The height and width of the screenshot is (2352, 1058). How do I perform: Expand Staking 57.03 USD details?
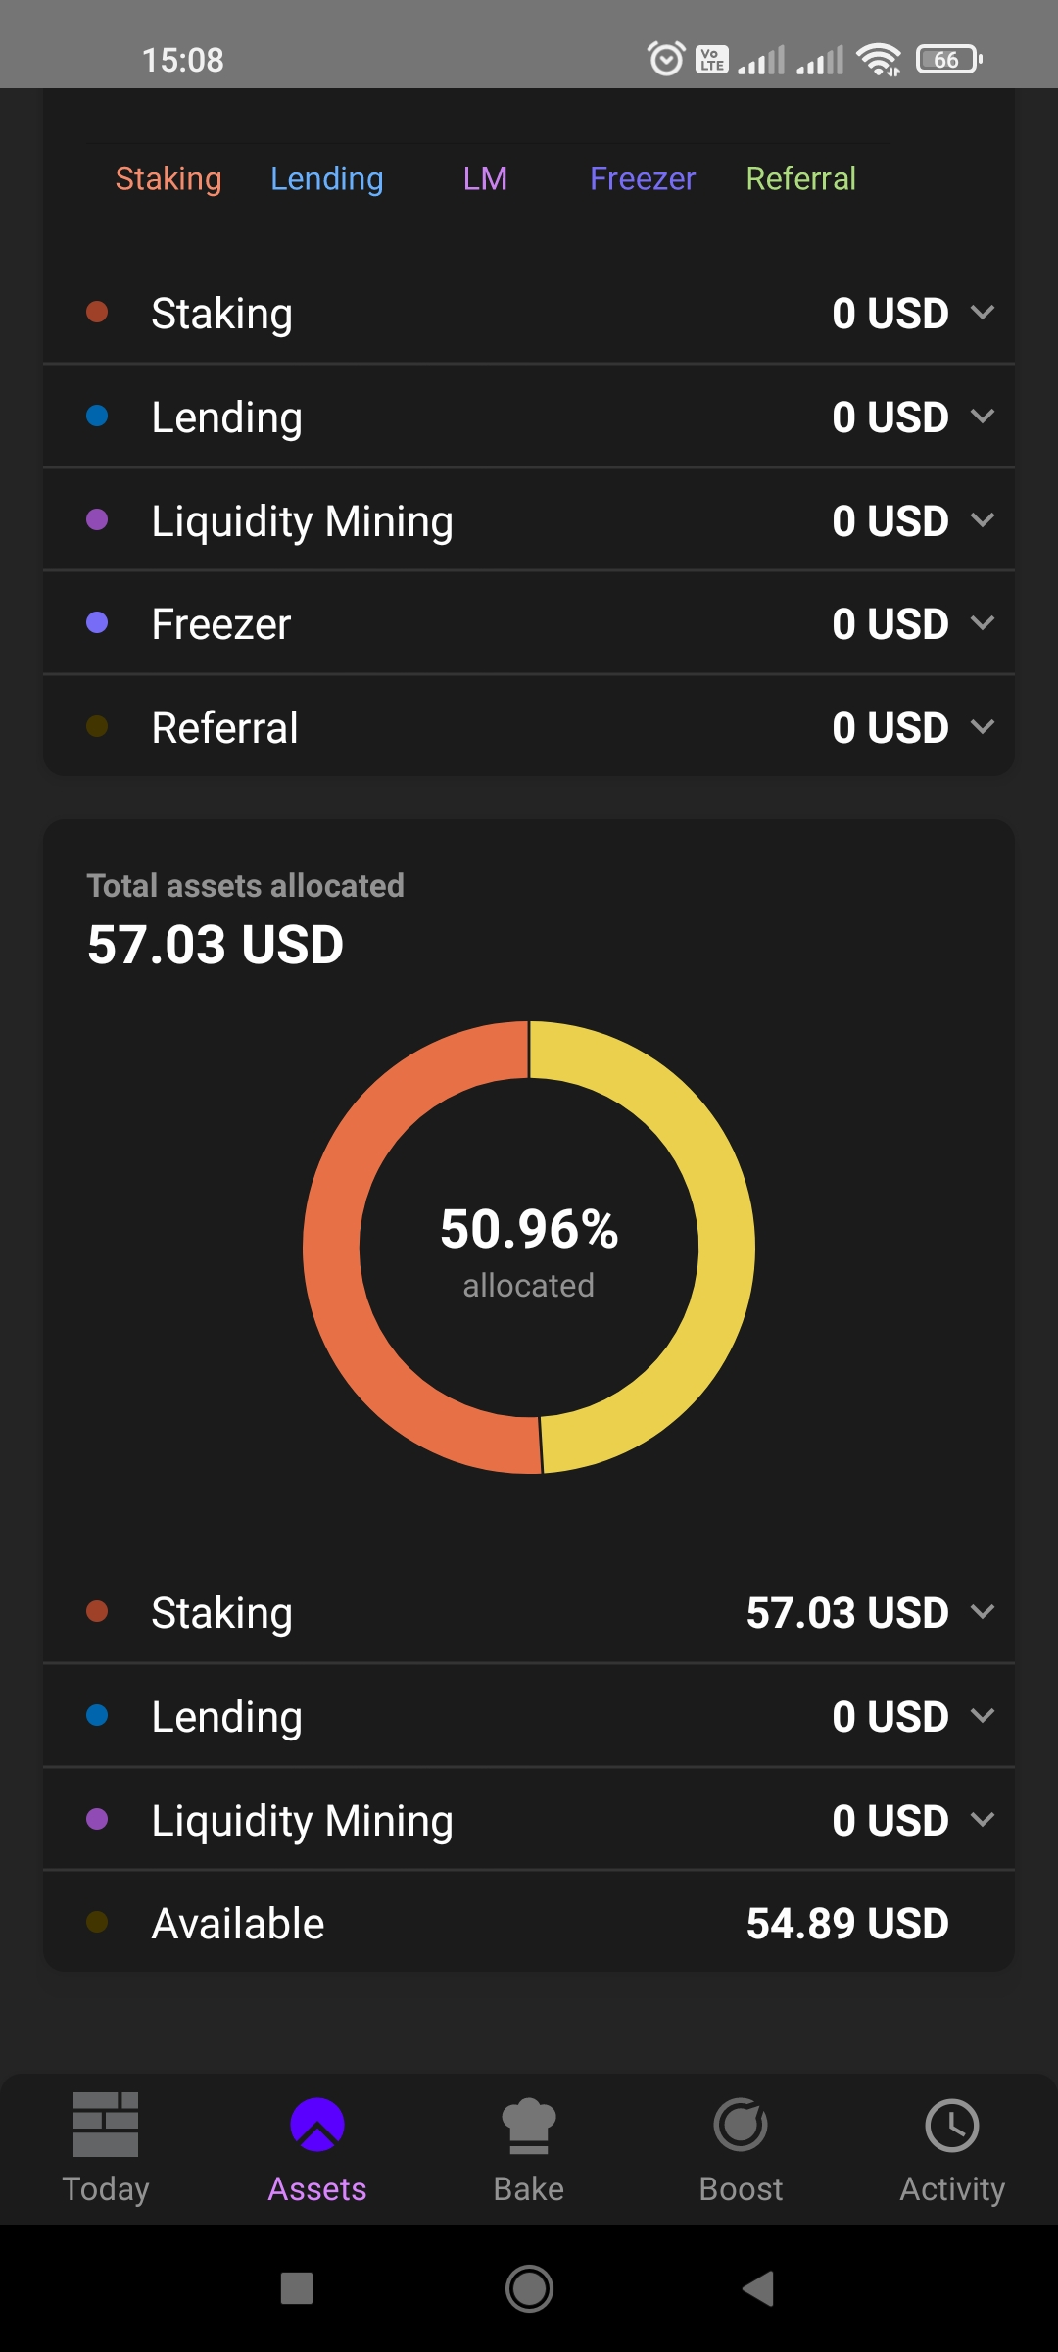pos(983,1612)
